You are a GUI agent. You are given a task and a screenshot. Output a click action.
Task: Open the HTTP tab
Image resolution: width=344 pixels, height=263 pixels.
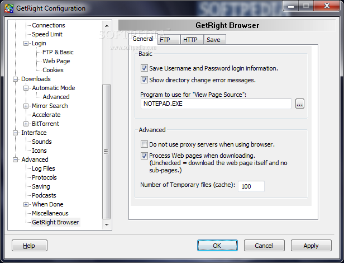192,40
